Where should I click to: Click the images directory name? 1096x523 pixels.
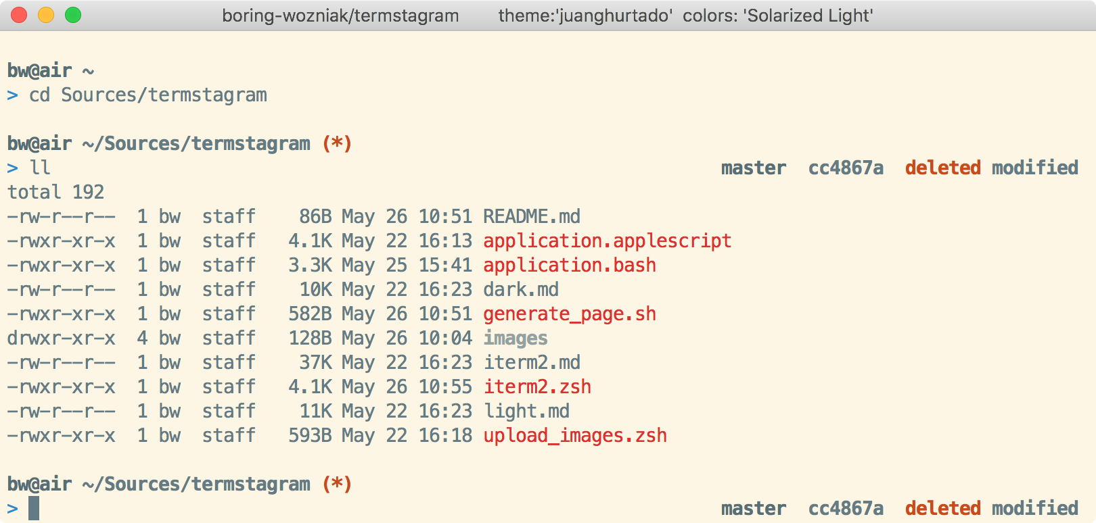[515, 339]
